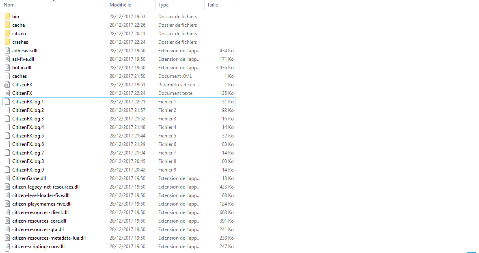Select the folder name crashes
The image size is (479, 253).
click(x=20, y=42)
